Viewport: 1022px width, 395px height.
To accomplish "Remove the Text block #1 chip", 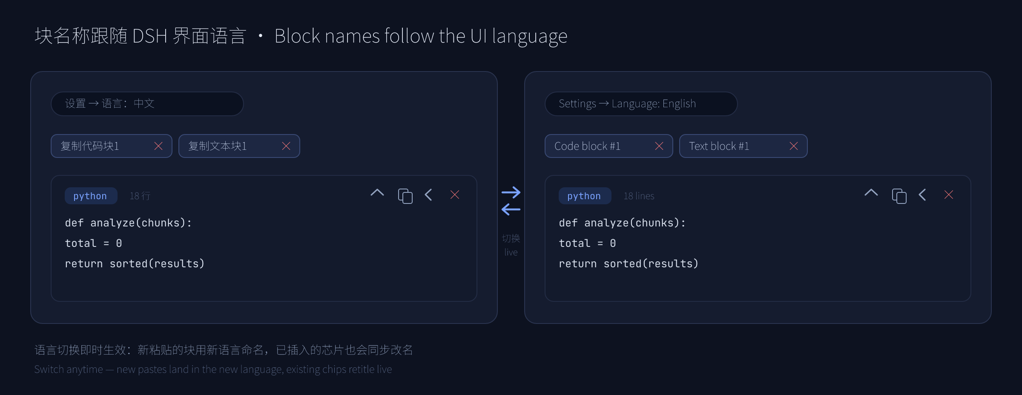I will (794, 146).
